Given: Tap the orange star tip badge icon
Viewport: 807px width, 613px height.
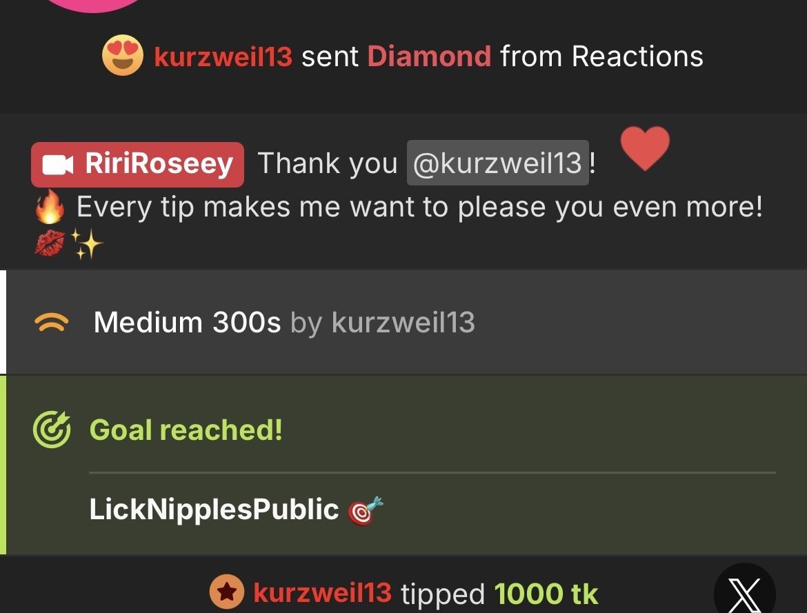Looking at the screenshot, I should [227, 592].
